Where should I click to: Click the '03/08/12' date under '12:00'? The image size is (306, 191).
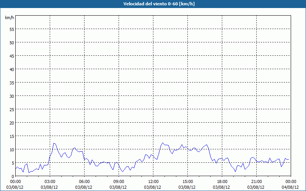click(153, 187)
